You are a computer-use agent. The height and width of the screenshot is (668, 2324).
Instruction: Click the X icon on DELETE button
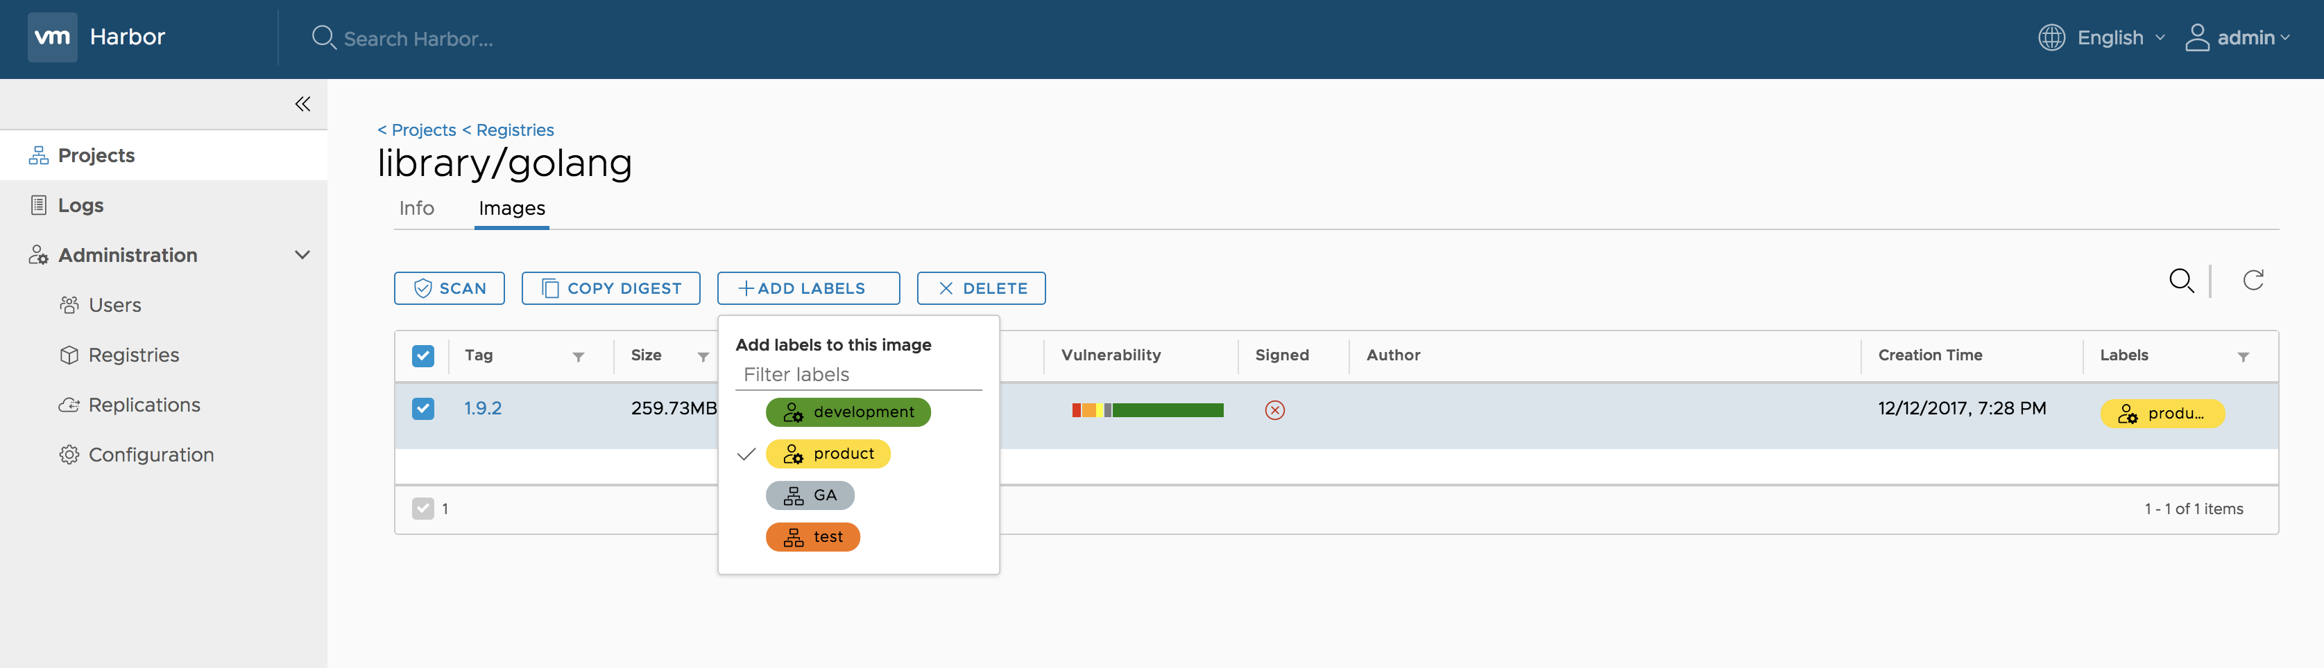coord(946,288)
